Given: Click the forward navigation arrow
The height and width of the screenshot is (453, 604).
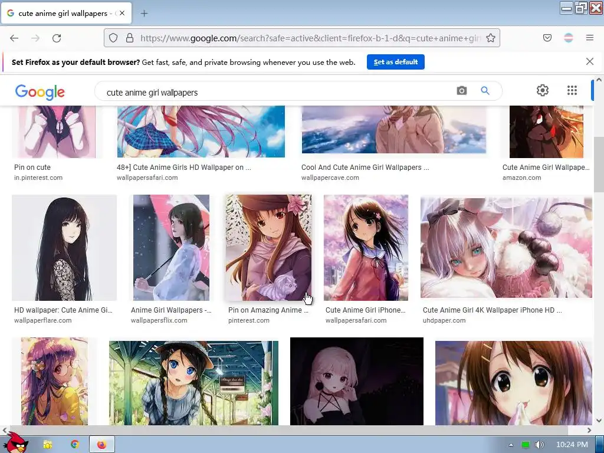Looking at the screenshot, I should (35, 38).
